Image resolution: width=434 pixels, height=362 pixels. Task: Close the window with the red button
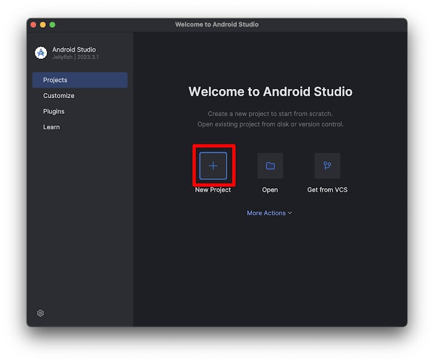tap(34, 25)
